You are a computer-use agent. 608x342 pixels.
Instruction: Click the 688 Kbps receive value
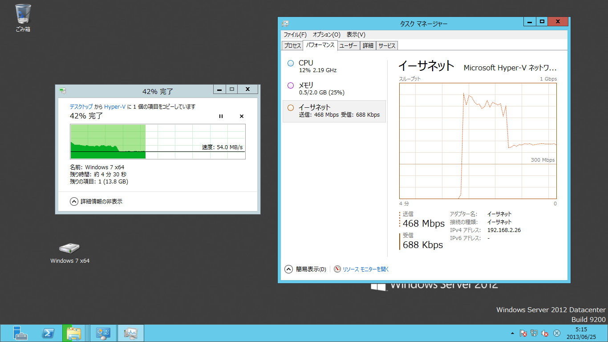coord(423,245)
